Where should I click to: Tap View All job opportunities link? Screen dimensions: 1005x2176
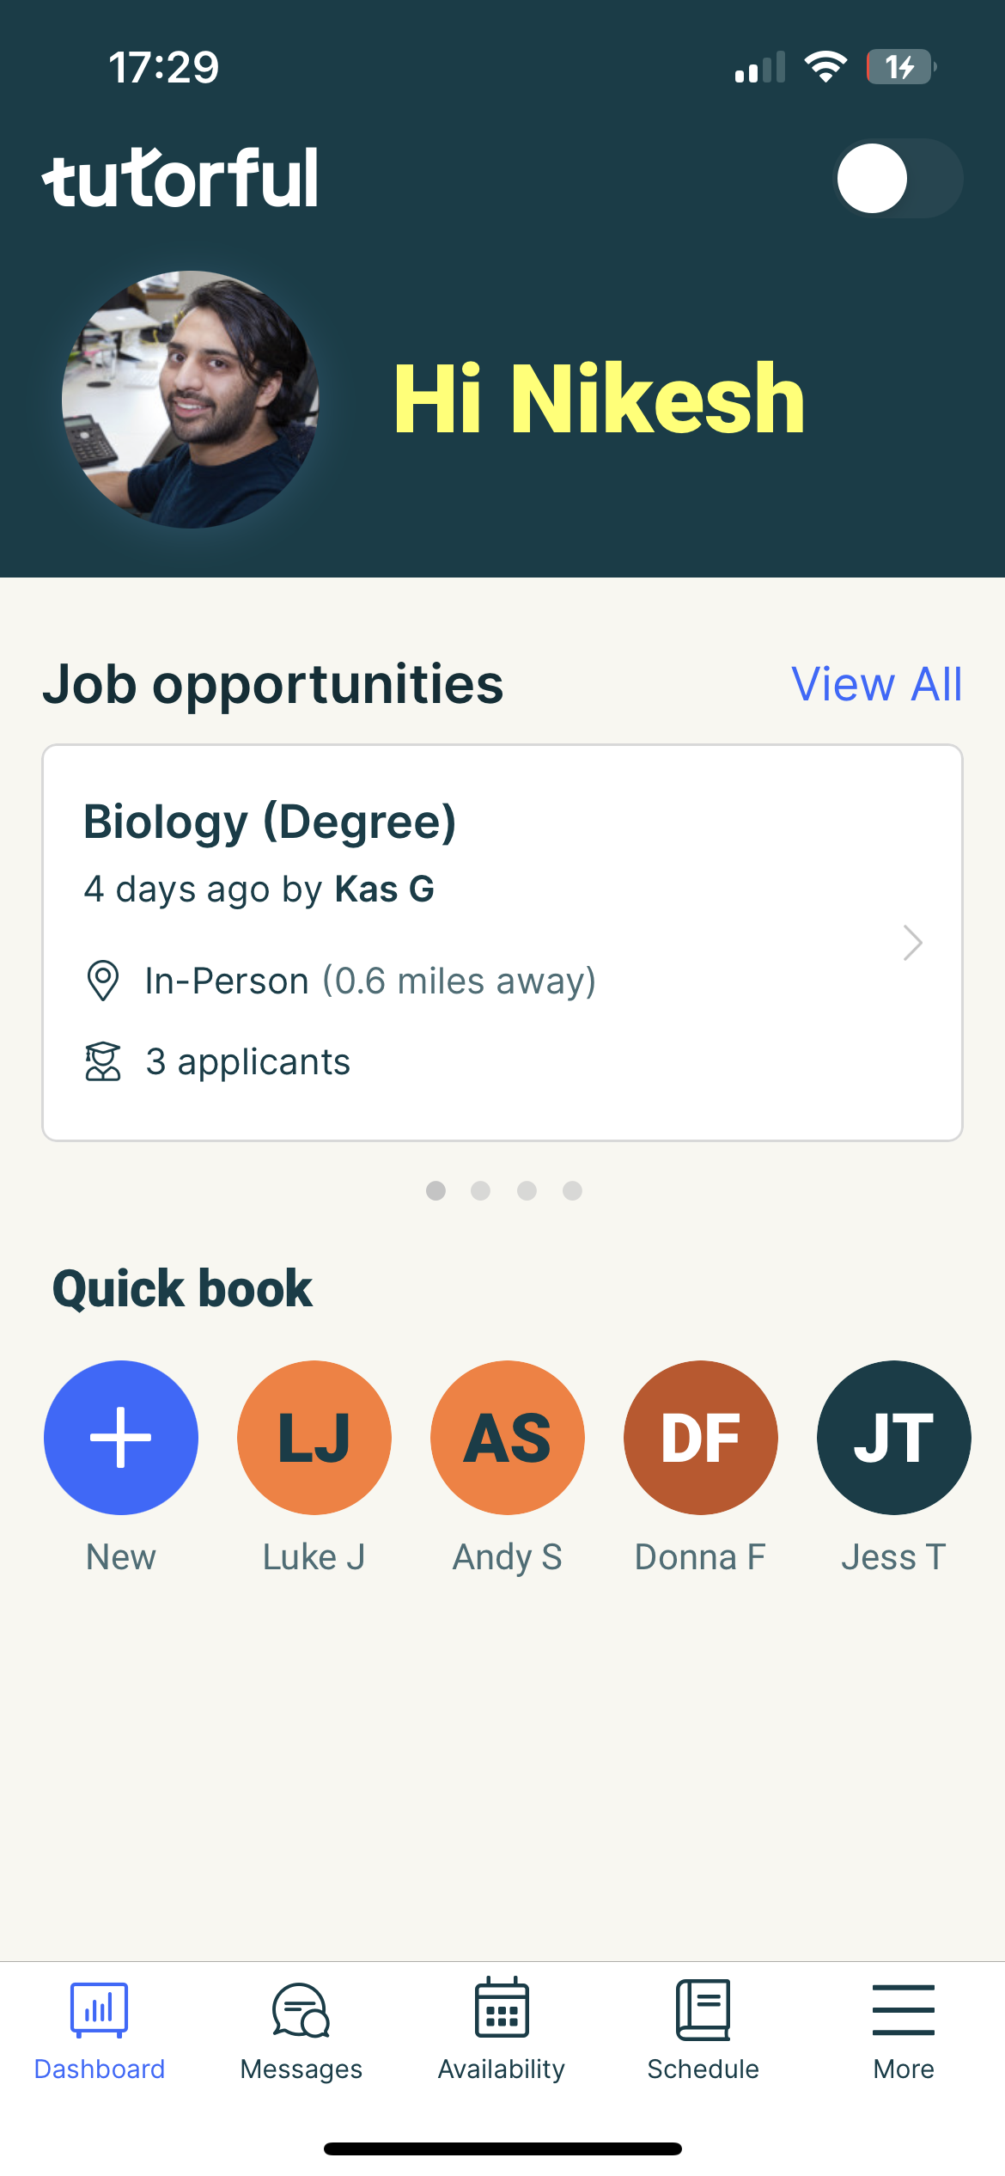(876, 684)
